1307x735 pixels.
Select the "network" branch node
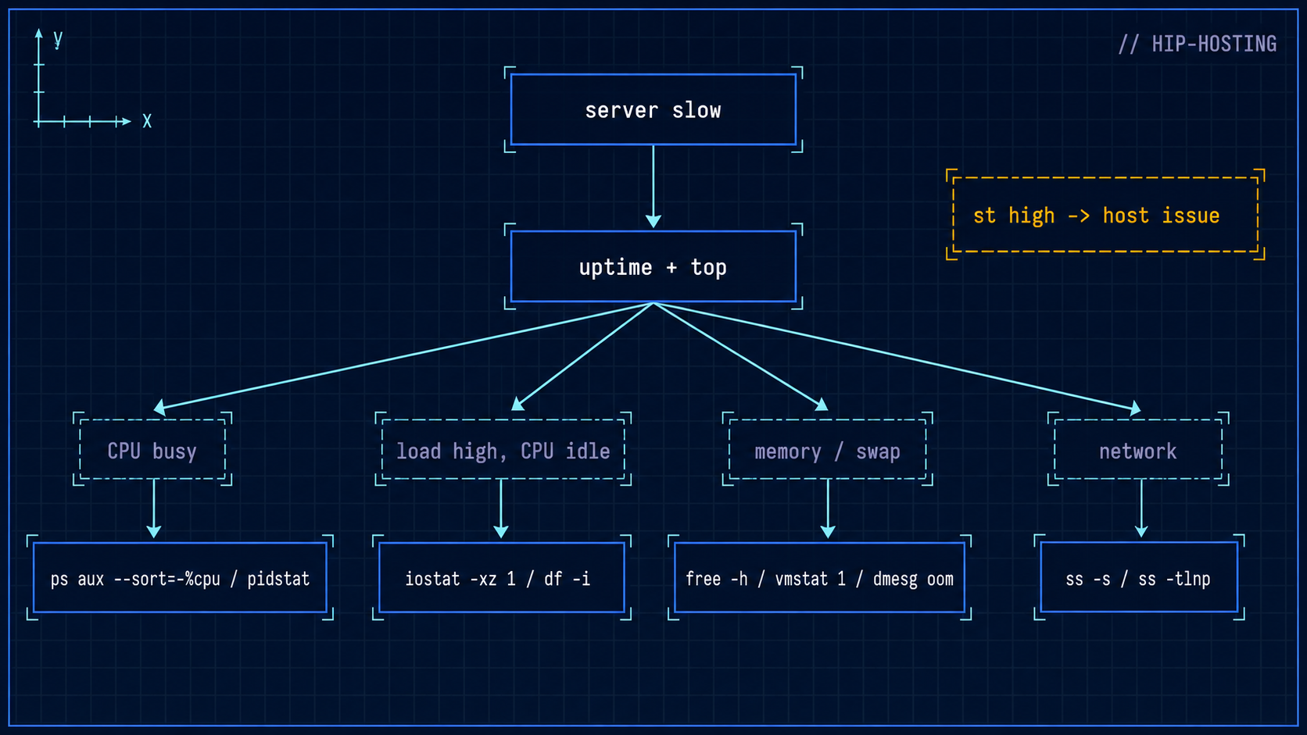(1138, 450)
